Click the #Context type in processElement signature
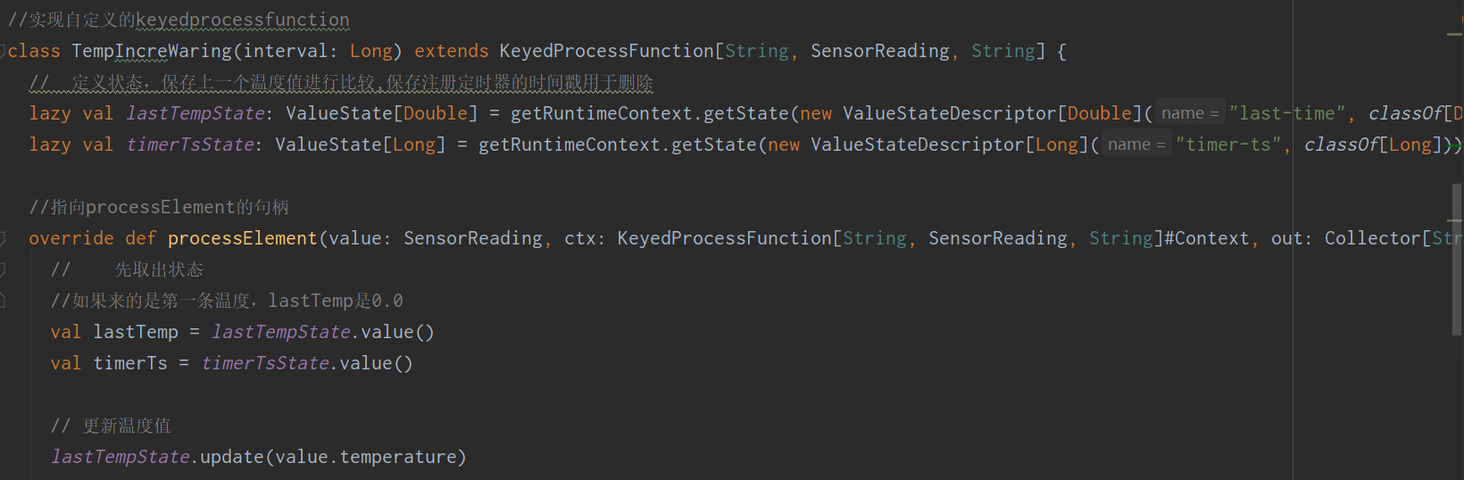Image resolution: width=1464 pixels, height=480 pixels. coord(1207,238)
